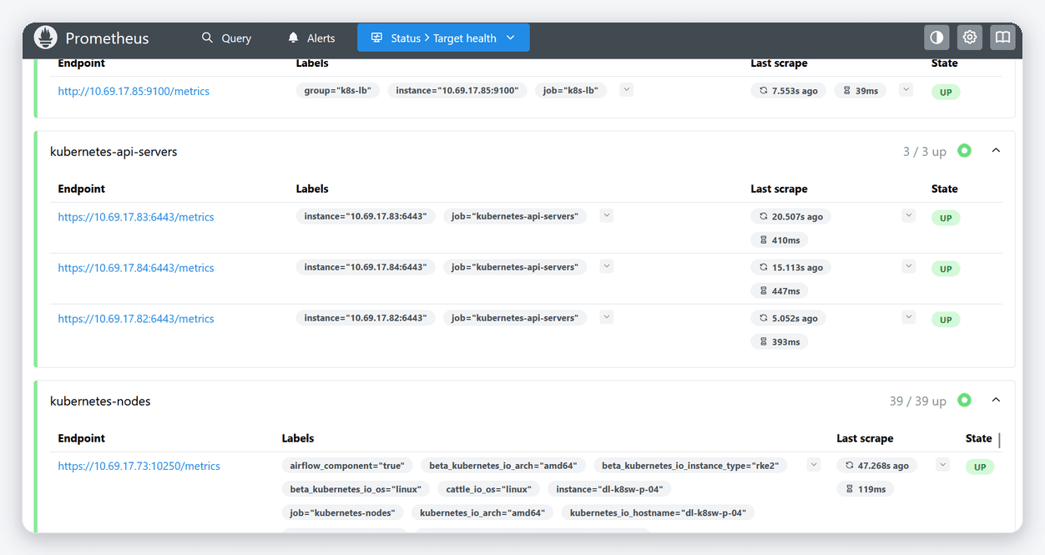Open the http://10.69.17.85:9100/metrics endpoint link

[x=134, y=91]
